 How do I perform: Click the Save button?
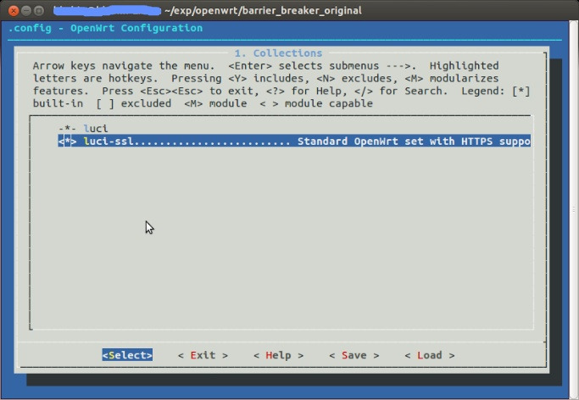coord(354,355)
